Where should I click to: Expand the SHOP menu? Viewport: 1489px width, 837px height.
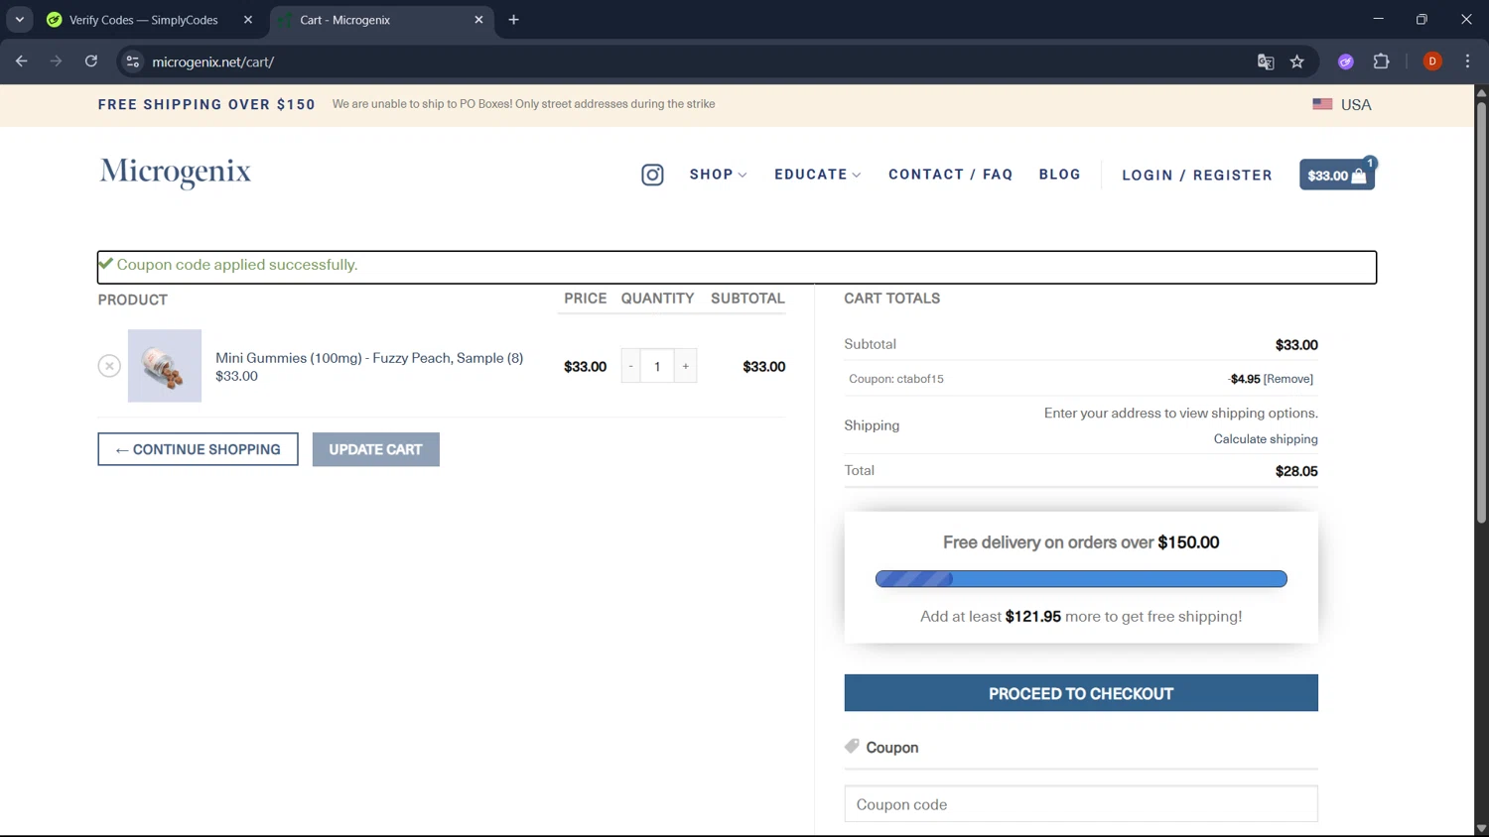coord(718,175)
